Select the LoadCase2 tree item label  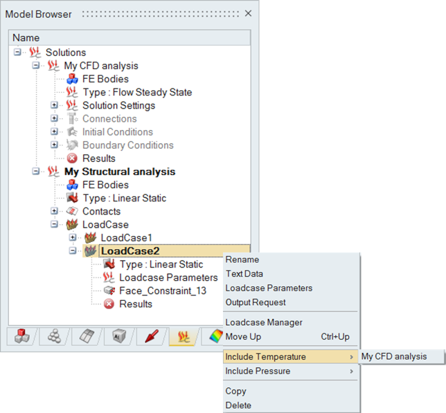130,251
